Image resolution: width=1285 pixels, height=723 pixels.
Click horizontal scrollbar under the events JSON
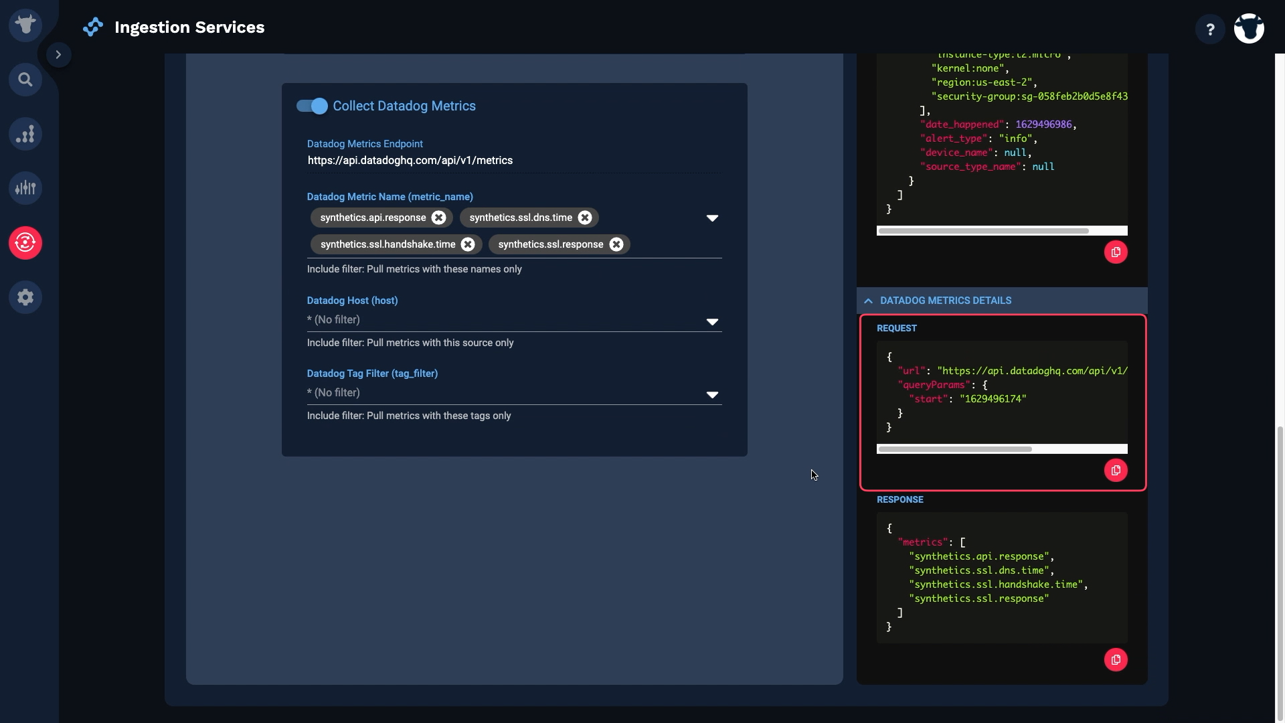(983, 231)
